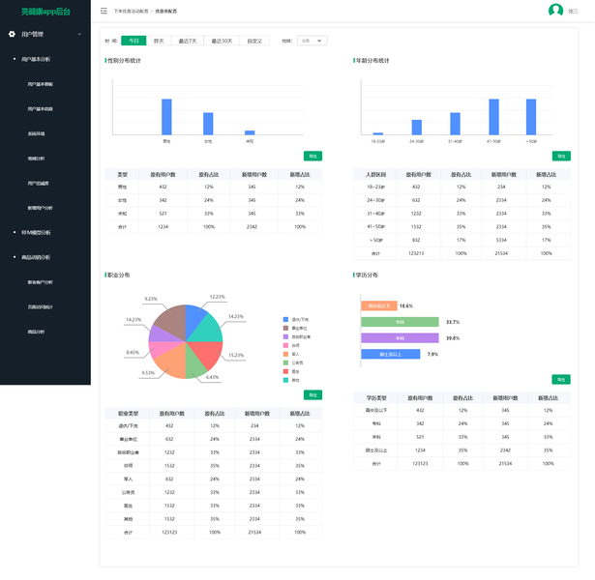Click the 亮健康app后台 logo title
The height and width of the screenshot is (580, 595).
pyautogui.click(x=45, y=12)
